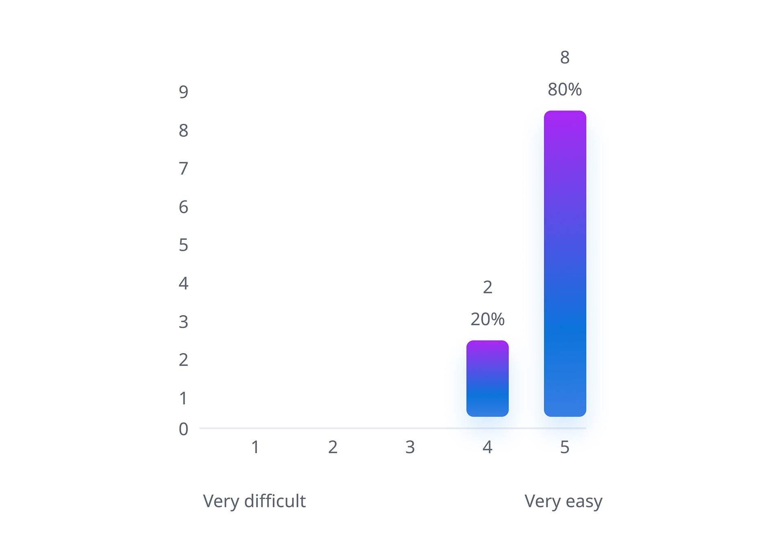Click y-axis tick label 9

click(x=183, y=92)
